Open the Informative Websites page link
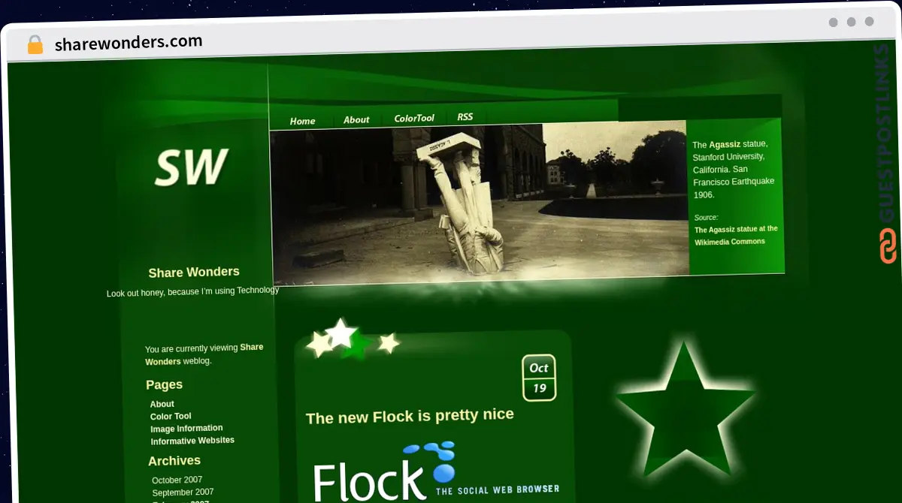Screen dimensions: 902x503 [x=192, y=441]
